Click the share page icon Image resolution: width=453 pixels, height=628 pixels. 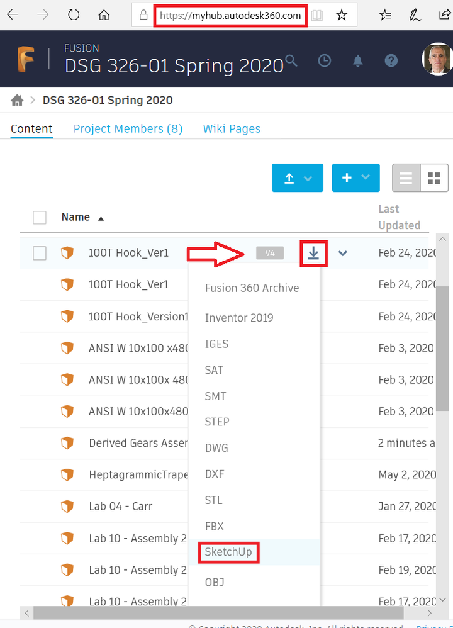(x=445, y=15)
